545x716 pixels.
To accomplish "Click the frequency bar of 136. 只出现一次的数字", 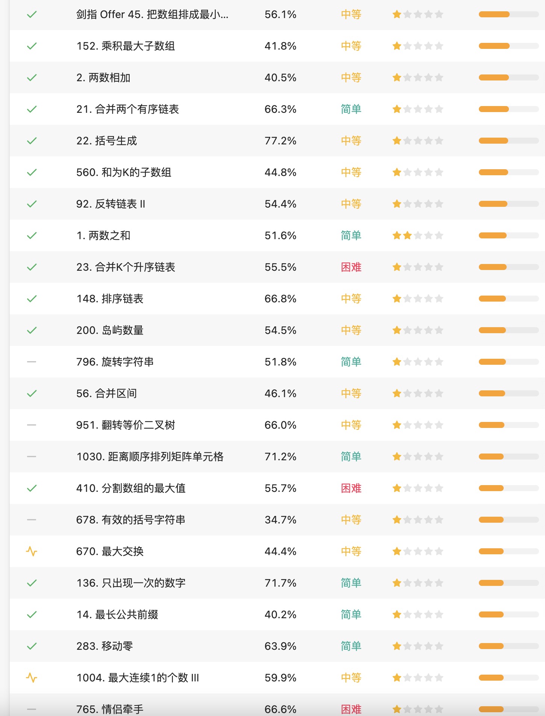I will pyautogui.click(x=509, y=583).
